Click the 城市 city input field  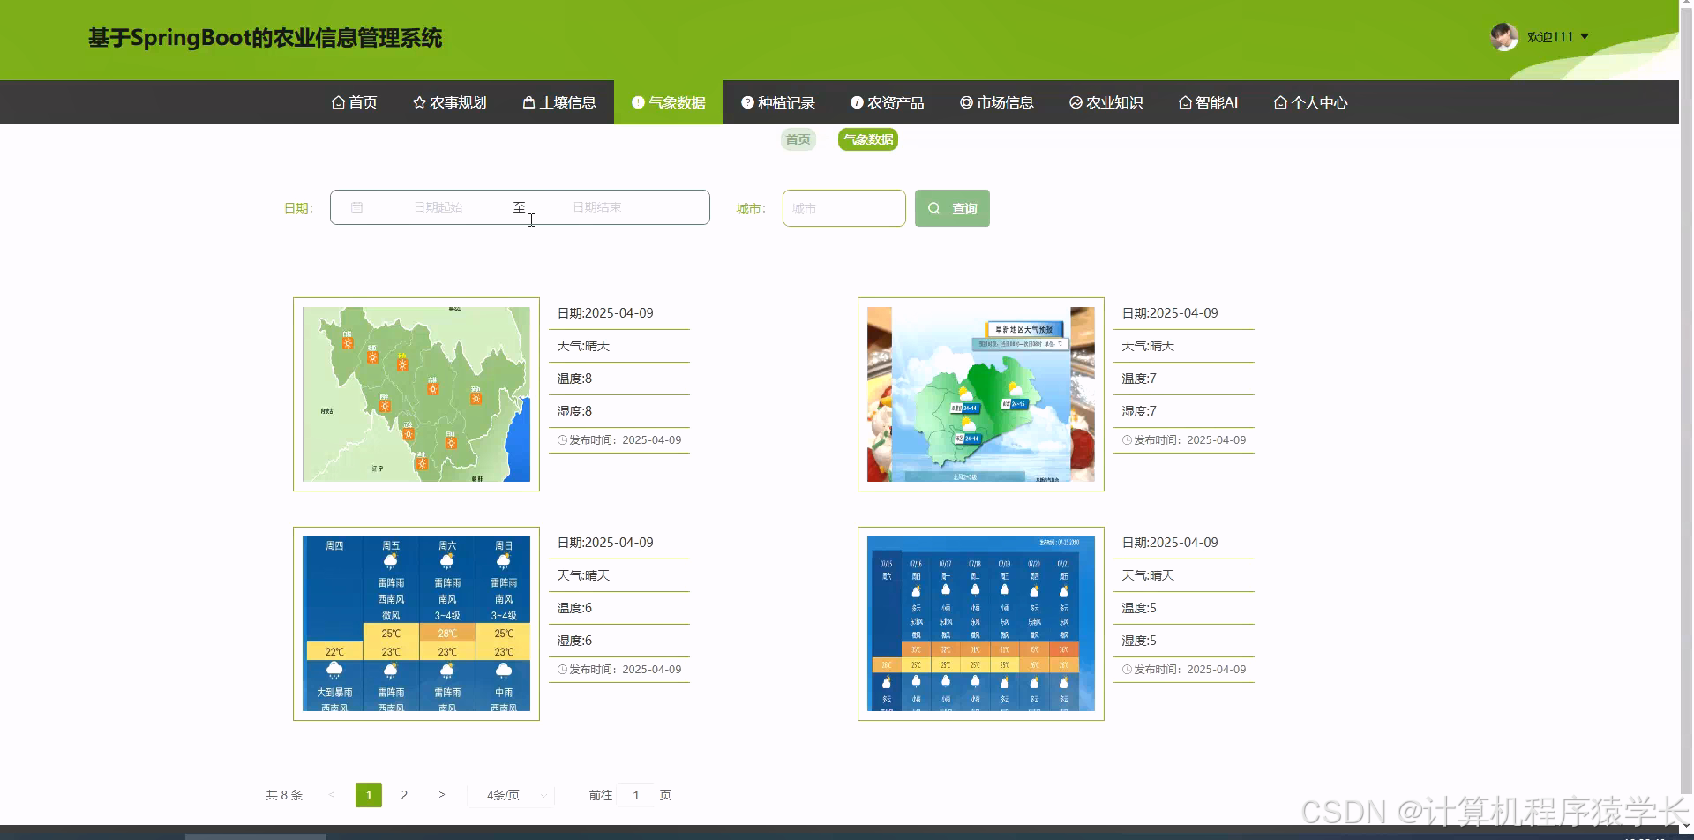coord(843,207)
